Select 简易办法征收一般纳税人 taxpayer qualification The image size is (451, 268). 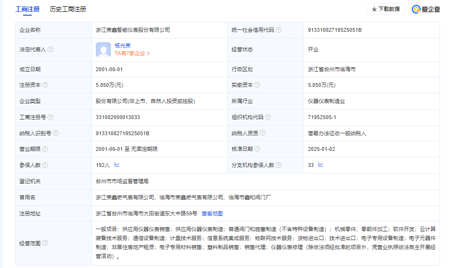(x=337, y=133)
